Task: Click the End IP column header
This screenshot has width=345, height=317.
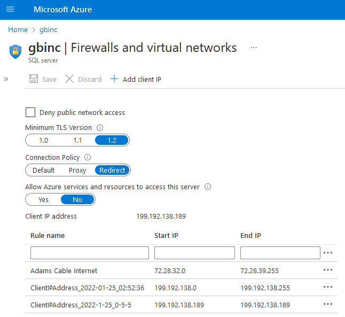Action: point(250,236)
